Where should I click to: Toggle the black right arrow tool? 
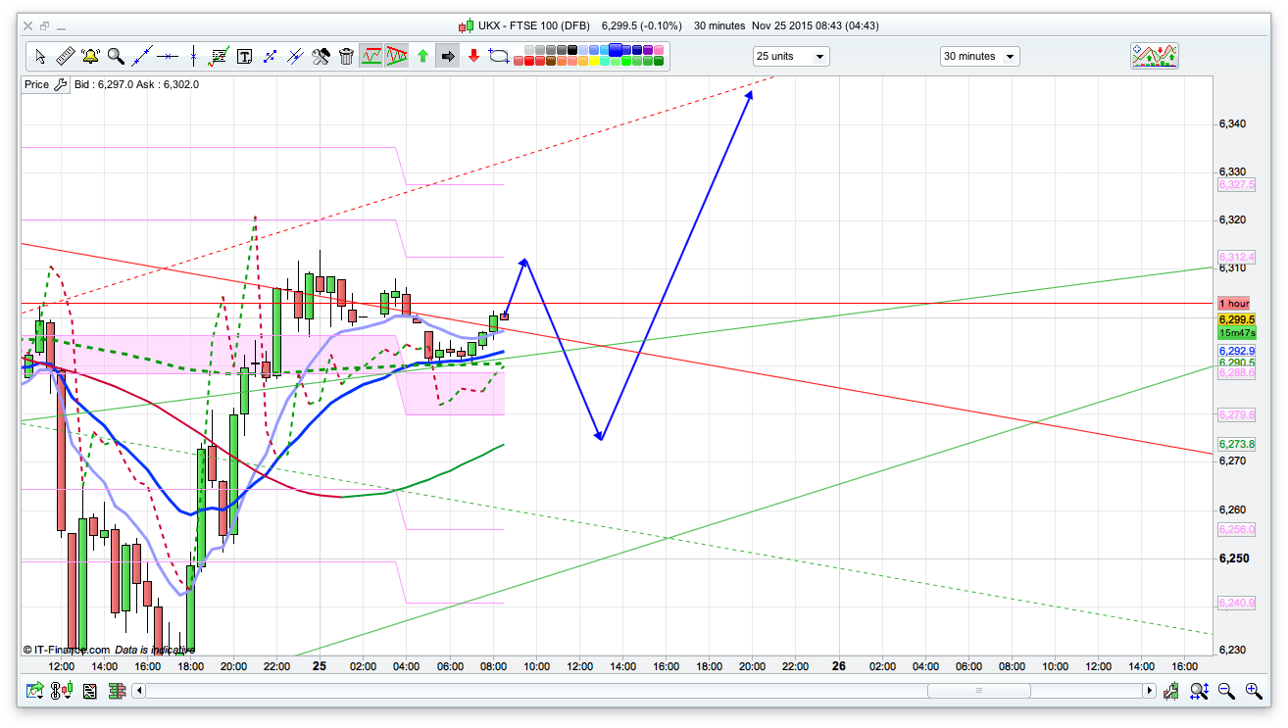[x=448, y=57]
